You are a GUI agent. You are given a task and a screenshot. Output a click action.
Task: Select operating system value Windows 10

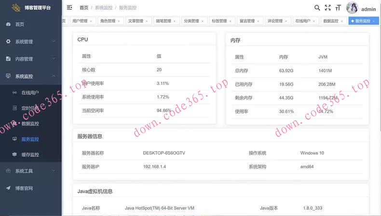[x=312, y=153]
